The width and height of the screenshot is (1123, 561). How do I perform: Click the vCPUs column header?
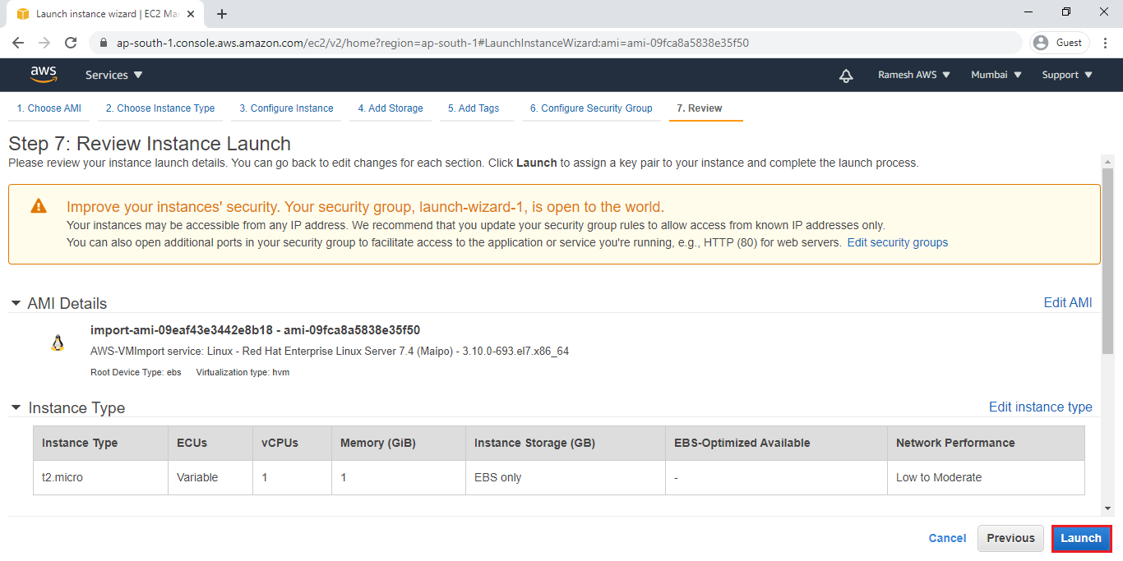pos(292,444)
